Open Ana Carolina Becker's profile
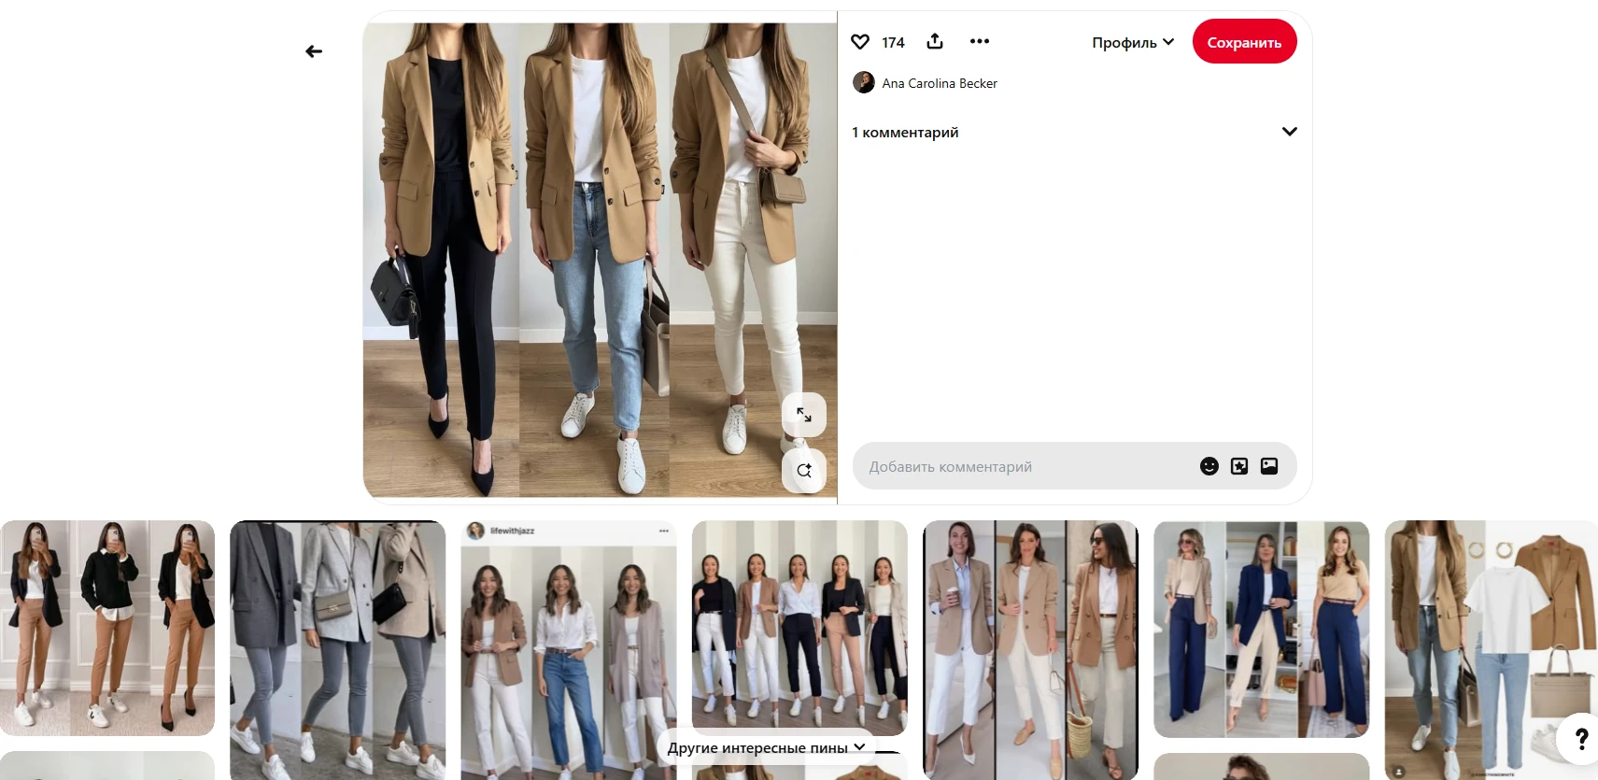The height and width of the screenshot is (780, 1598). pyautogui.click(x=940, y=83)
